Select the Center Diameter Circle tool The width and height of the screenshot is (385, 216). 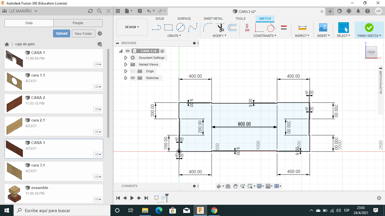click(180, 28)
